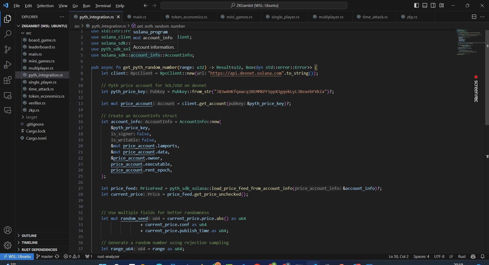This screenshot has width=489, height=265.
Task: Select Rust language mode
Action: point(462,257)
